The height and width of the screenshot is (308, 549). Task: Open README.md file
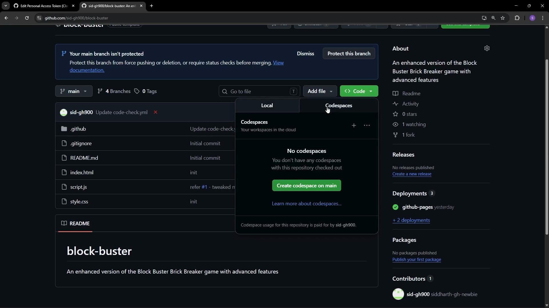84,158
